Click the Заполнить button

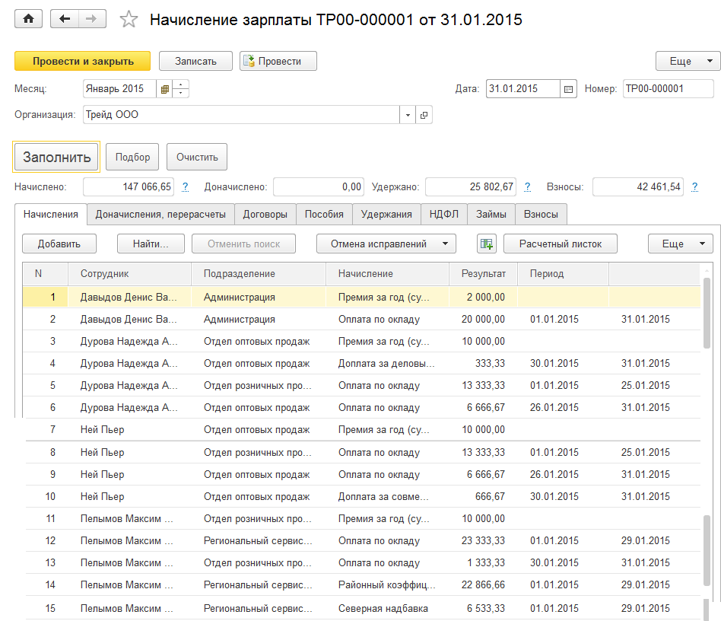[x=57, y=158]
